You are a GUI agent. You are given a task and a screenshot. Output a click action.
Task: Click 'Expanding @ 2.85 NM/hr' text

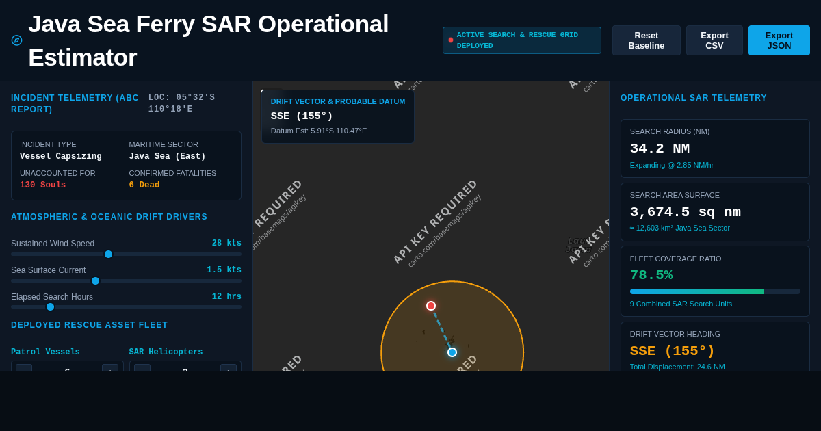point(672,165)
